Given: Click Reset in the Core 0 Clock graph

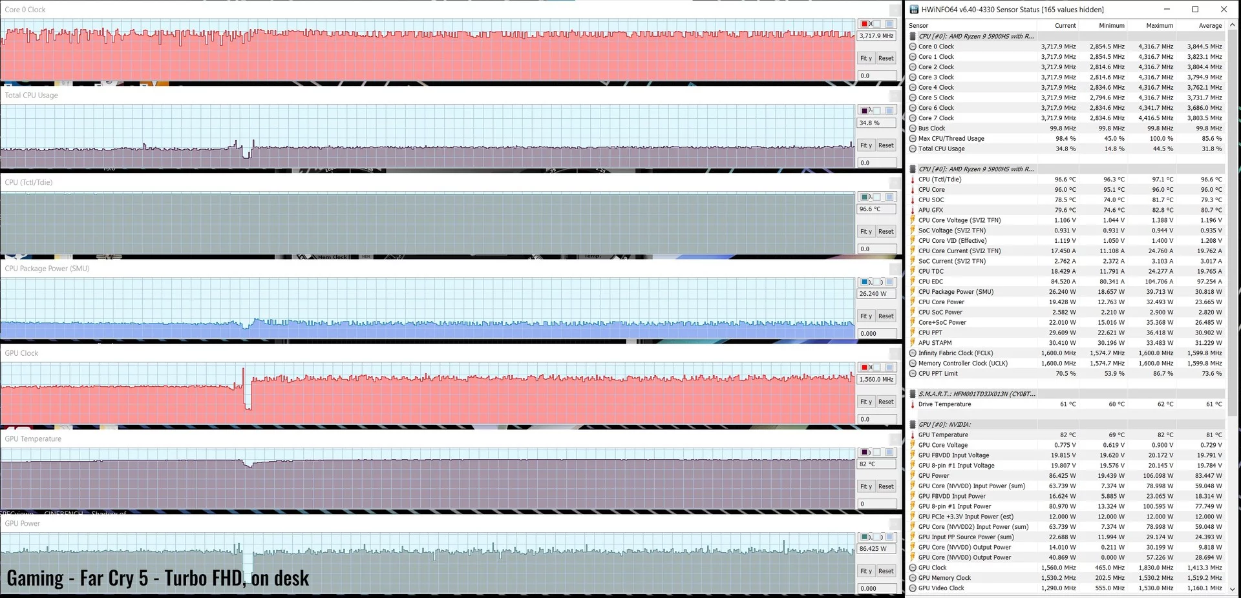Looking at the screenshot, I should (x=886, y=58).
